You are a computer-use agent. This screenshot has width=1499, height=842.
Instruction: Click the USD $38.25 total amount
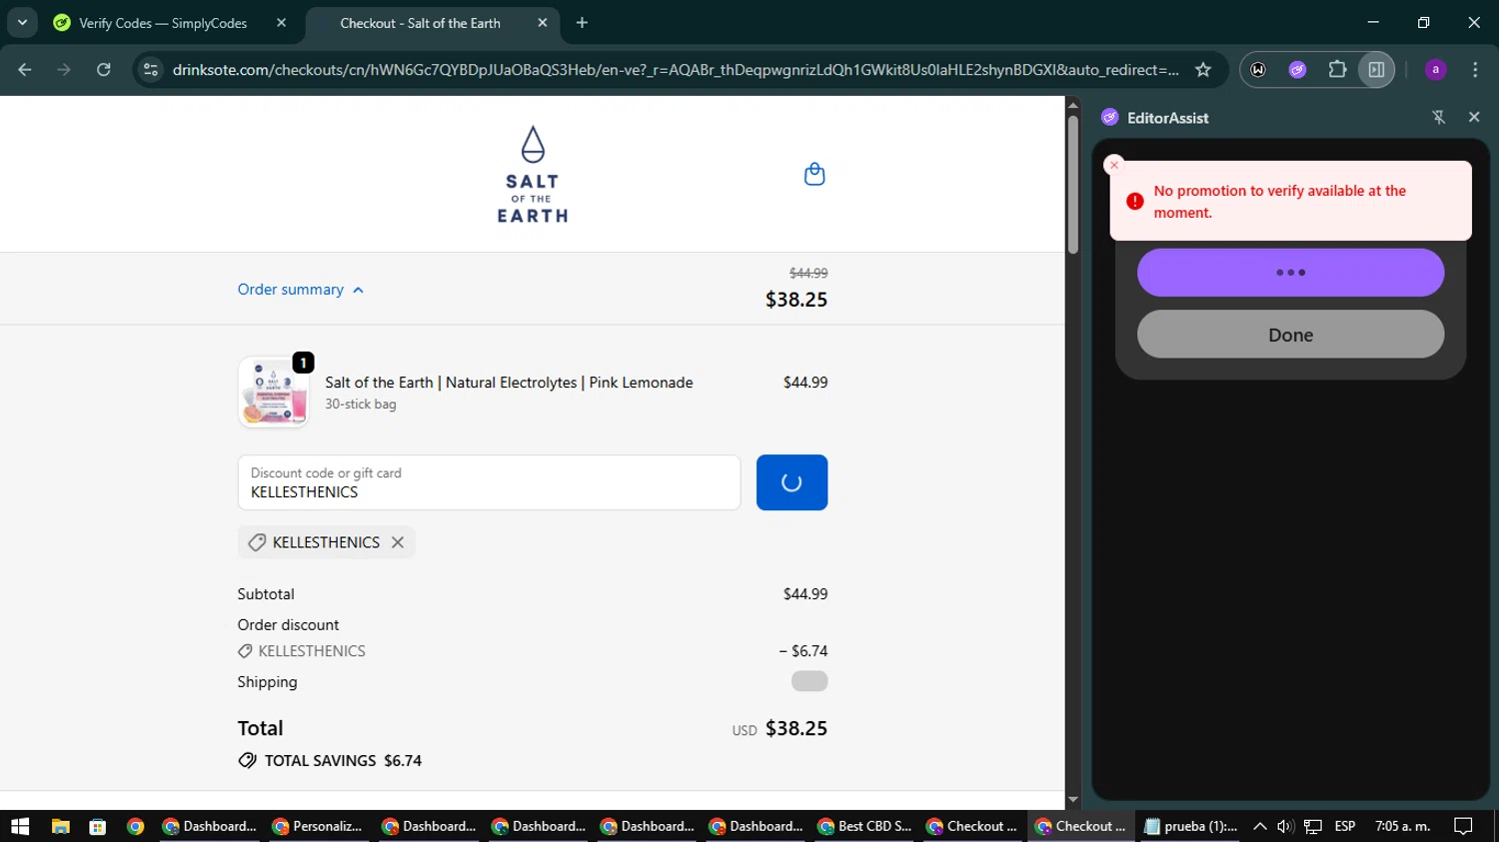click(x=779, y=729)
